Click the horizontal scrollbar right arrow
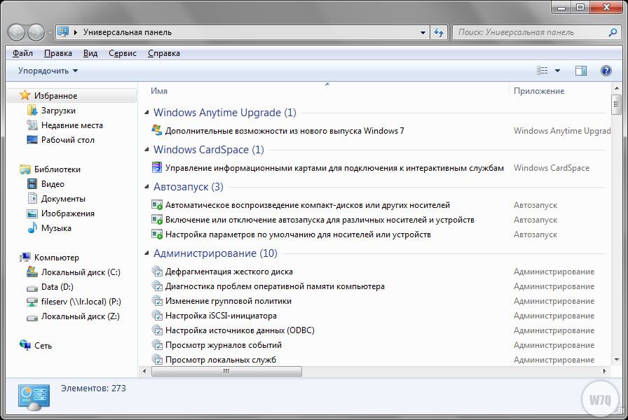This screenshot has width=628, height=420. pyautogui.click(x=604, y=371)
